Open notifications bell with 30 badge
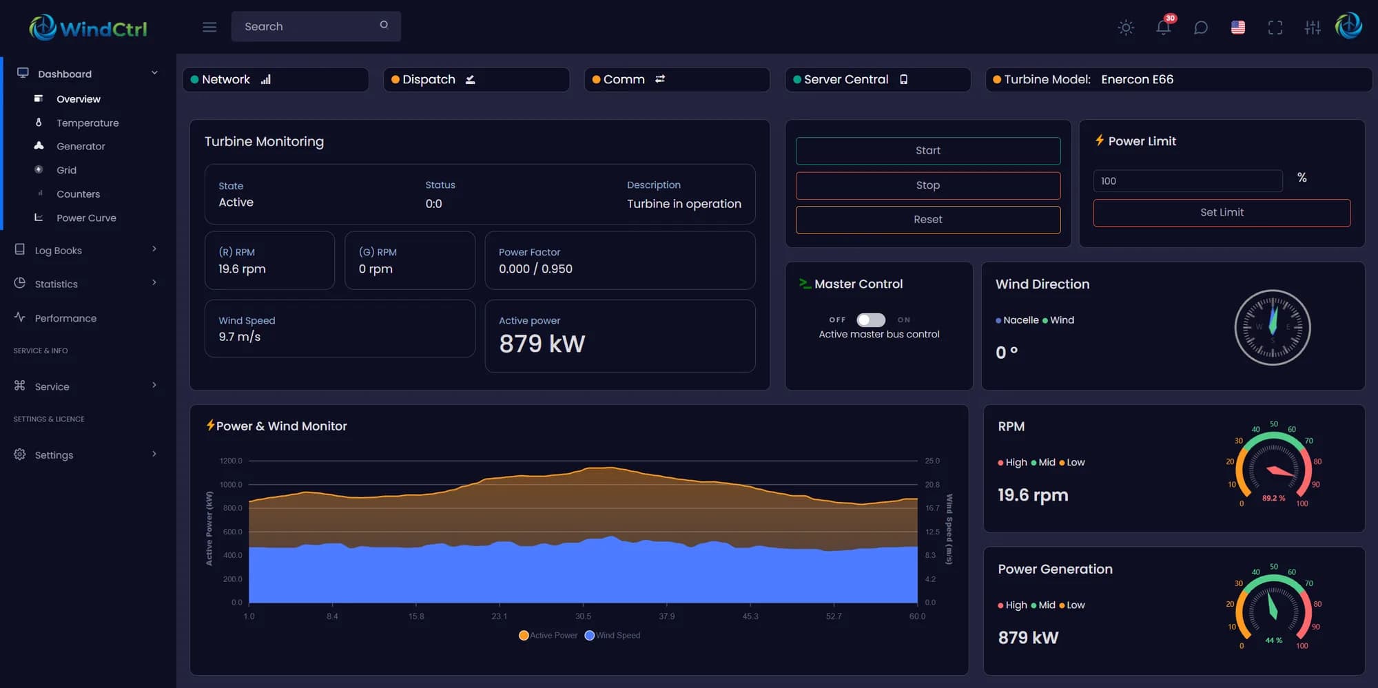 1164,26
